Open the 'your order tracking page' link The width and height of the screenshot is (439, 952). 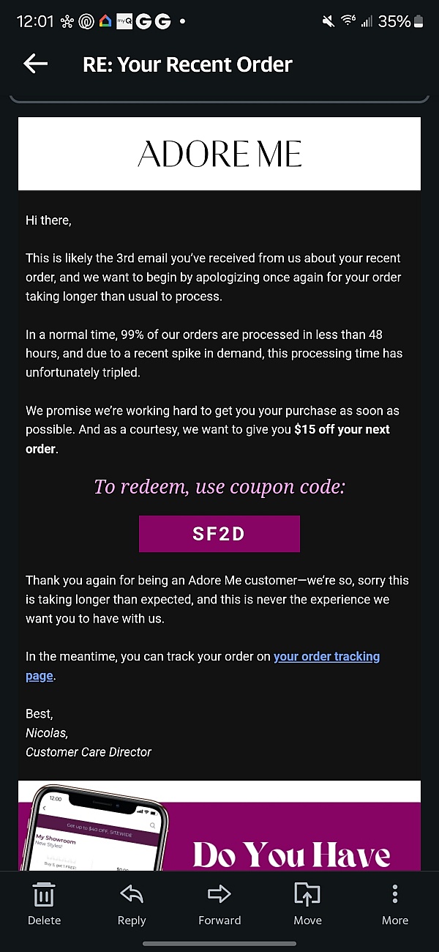[203, 666]
